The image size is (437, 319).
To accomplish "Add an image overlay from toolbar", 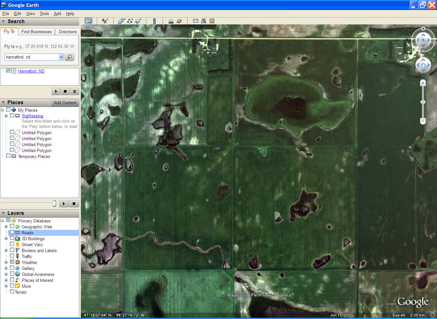I will [139, 21].
